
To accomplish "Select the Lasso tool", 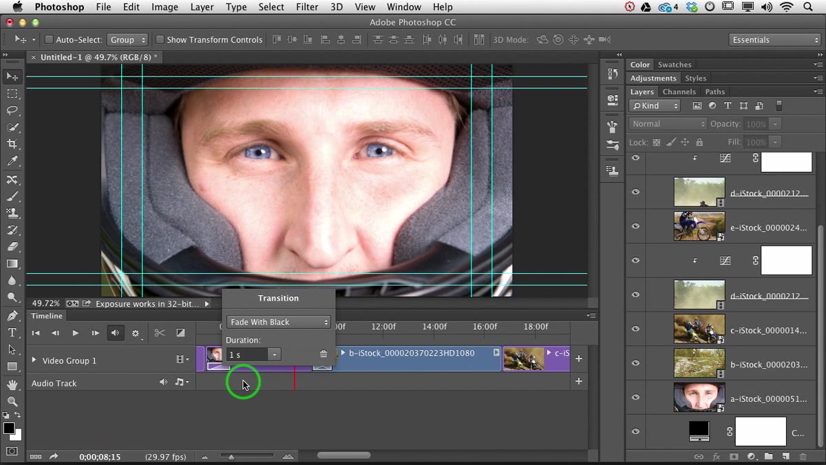I will (12, 110).
